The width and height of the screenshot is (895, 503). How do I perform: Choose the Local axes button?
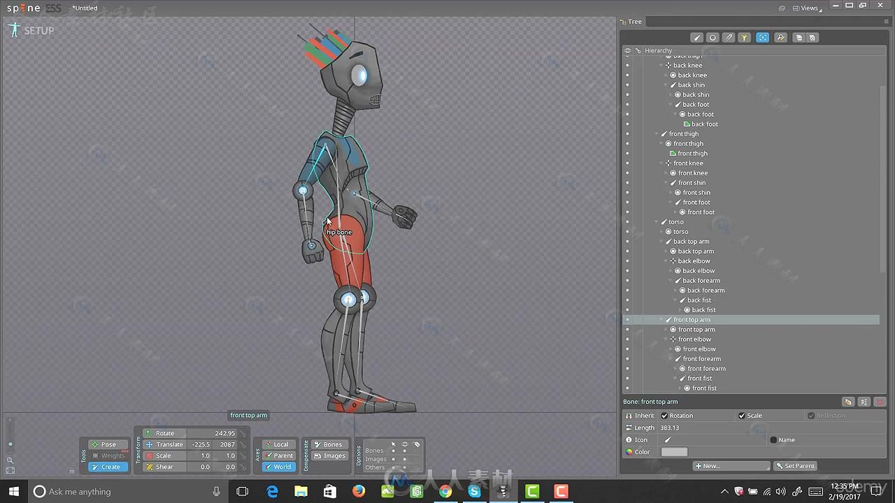click(278, 444)
